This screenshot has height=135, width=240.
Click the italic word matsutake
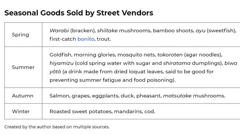(177, 96)
